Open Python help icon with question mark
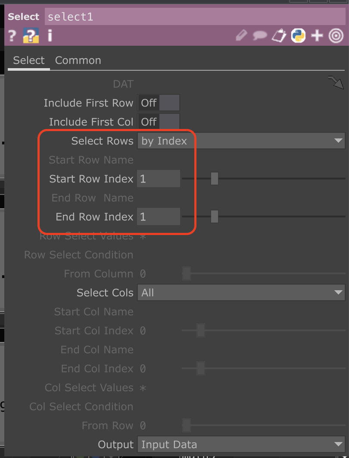Viewport: 349px width, 458px height. (31, 36)
